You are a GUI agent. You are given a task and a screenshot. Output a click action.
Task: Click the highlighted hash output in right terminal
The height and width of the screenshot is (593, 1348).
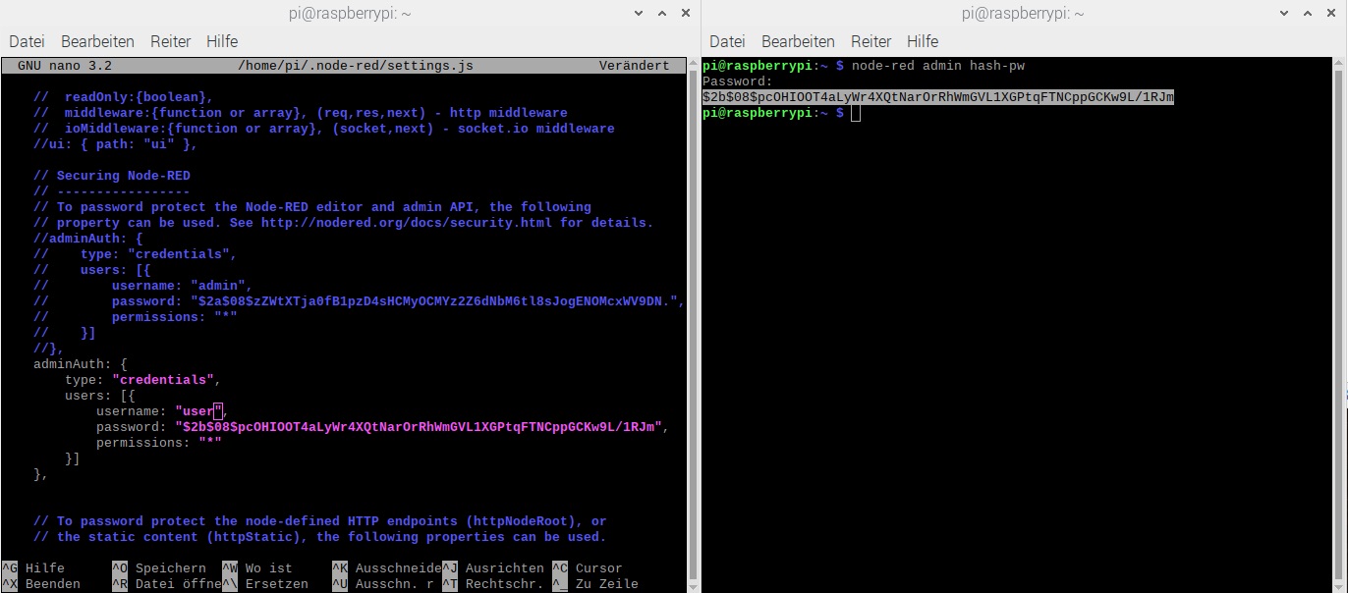938,97
